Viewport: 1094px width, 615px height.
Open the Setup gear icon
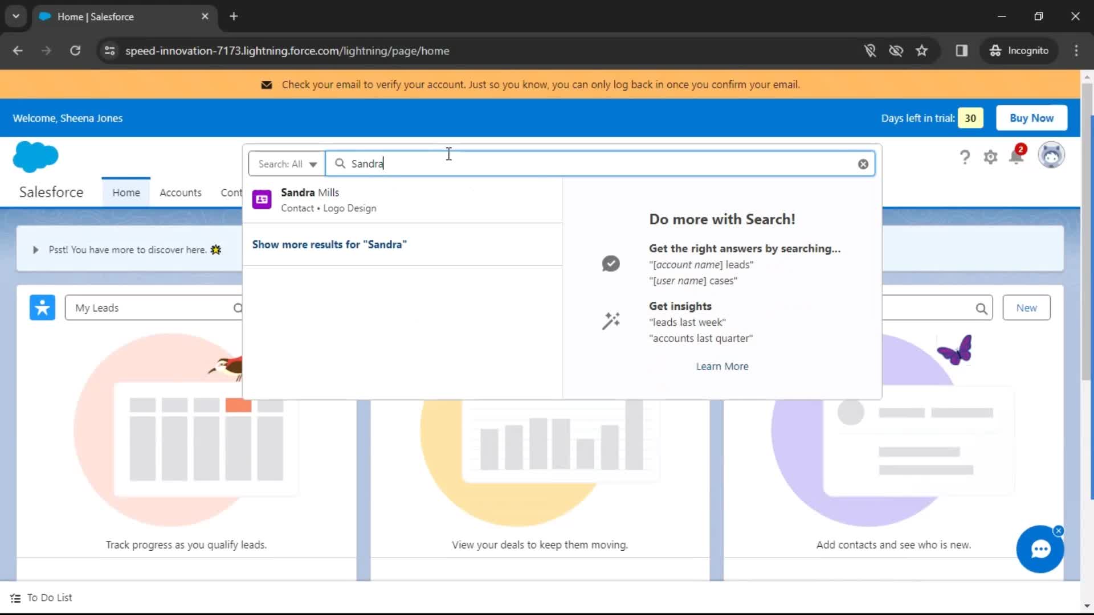pyautogui.click(x=990, y=157)
